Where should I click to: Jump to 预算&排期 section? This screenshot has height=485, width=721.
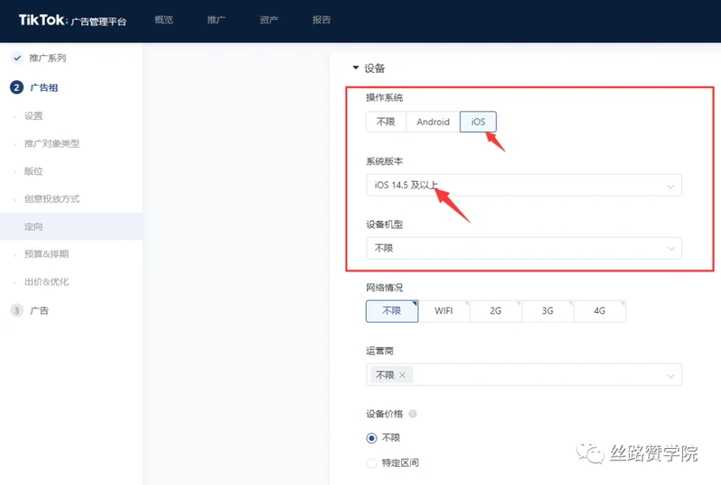[47, 254]
